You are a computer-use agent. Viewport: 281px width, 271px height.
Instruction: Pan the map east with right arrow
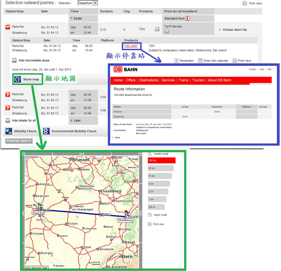[141, 213]
